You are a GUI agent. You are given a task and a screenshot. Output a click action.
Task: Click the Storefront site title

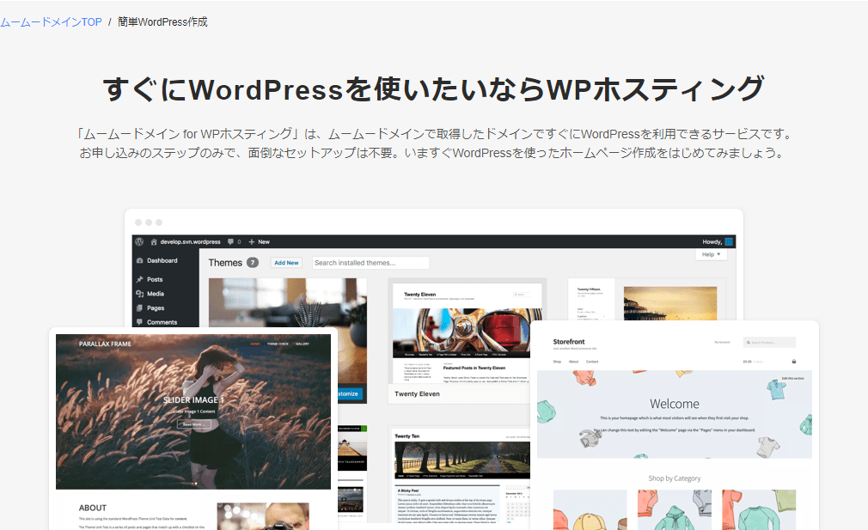coord(569,342)
